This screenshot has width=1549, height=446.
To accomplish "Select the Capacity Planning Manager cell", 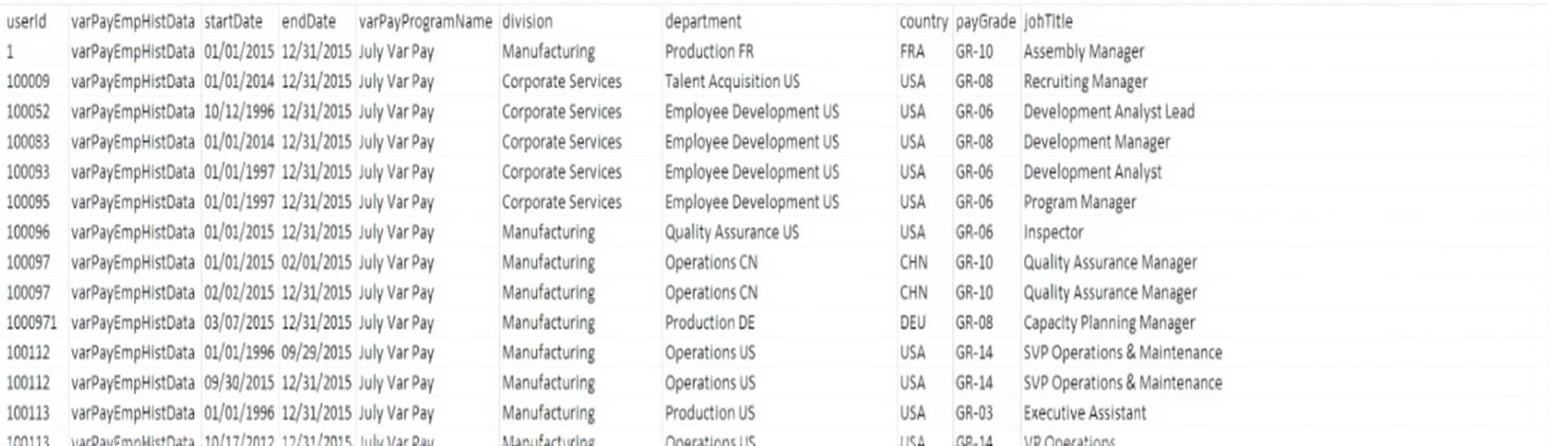I will coord(1108,323).
